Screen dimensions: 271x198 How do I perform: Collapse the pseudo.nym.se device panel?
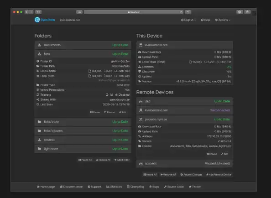(185, 119)
